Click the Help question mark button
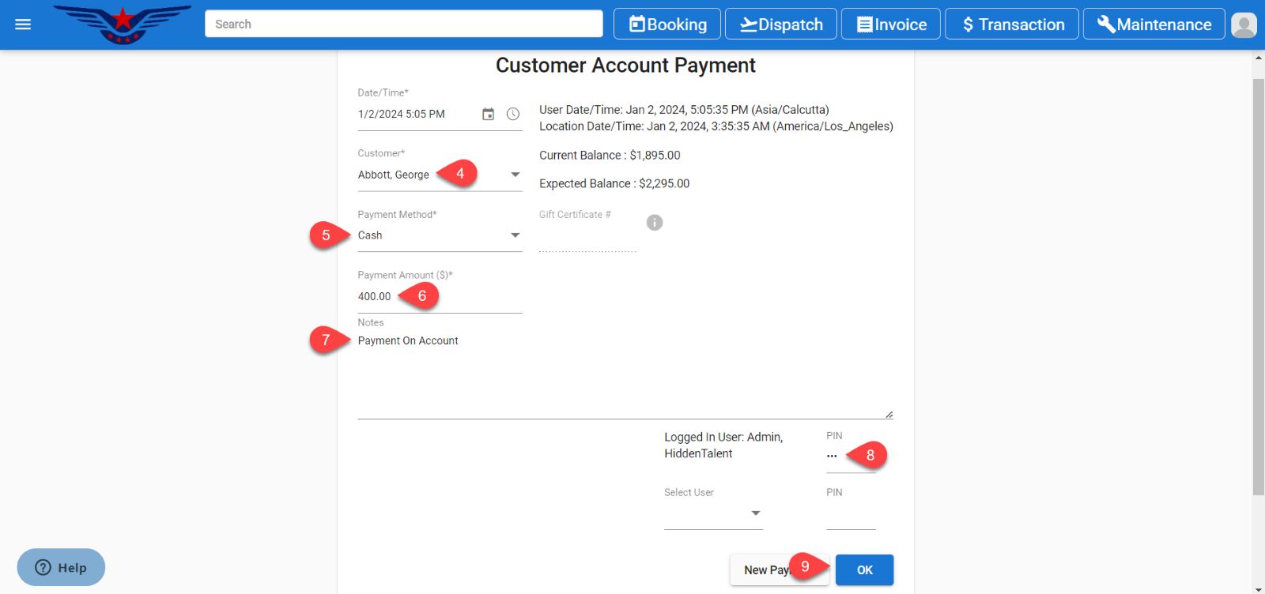Viewport: 1265px width, 594px height. (61, 567)
